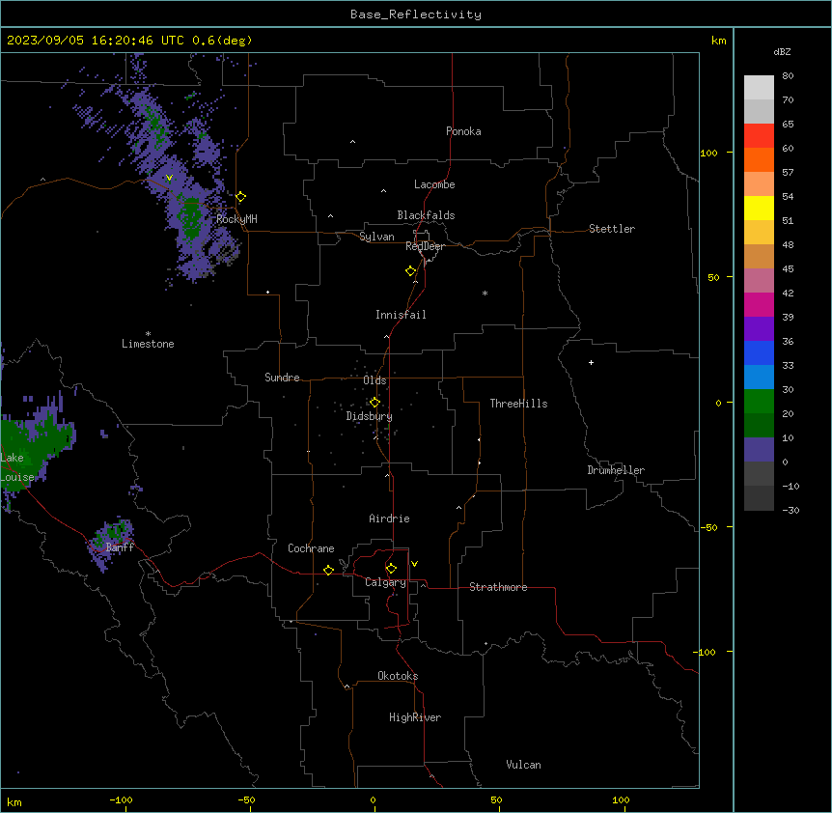
Task: Select the magenta 39-42 dBZ swatch
Action: pos(759,304)
